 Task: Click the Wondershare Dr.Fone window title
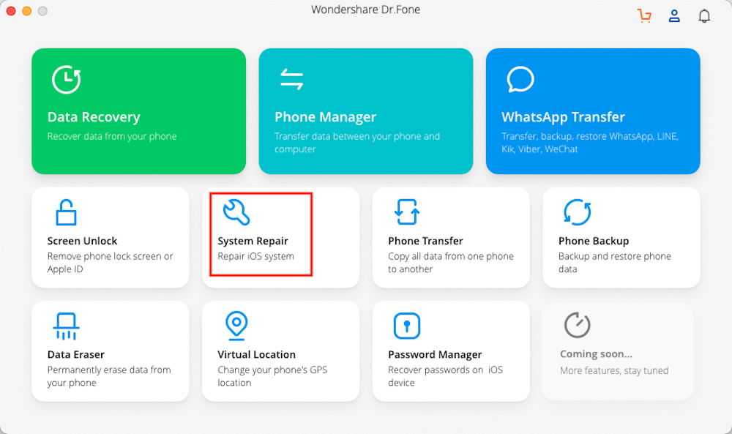(365, 10)
